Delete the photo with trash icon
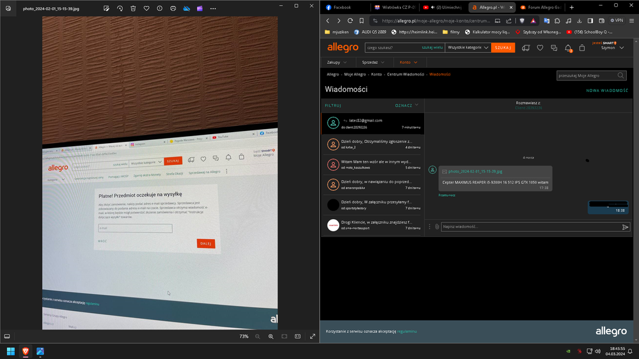The image size is (639, 359). (x=133, y=8)
